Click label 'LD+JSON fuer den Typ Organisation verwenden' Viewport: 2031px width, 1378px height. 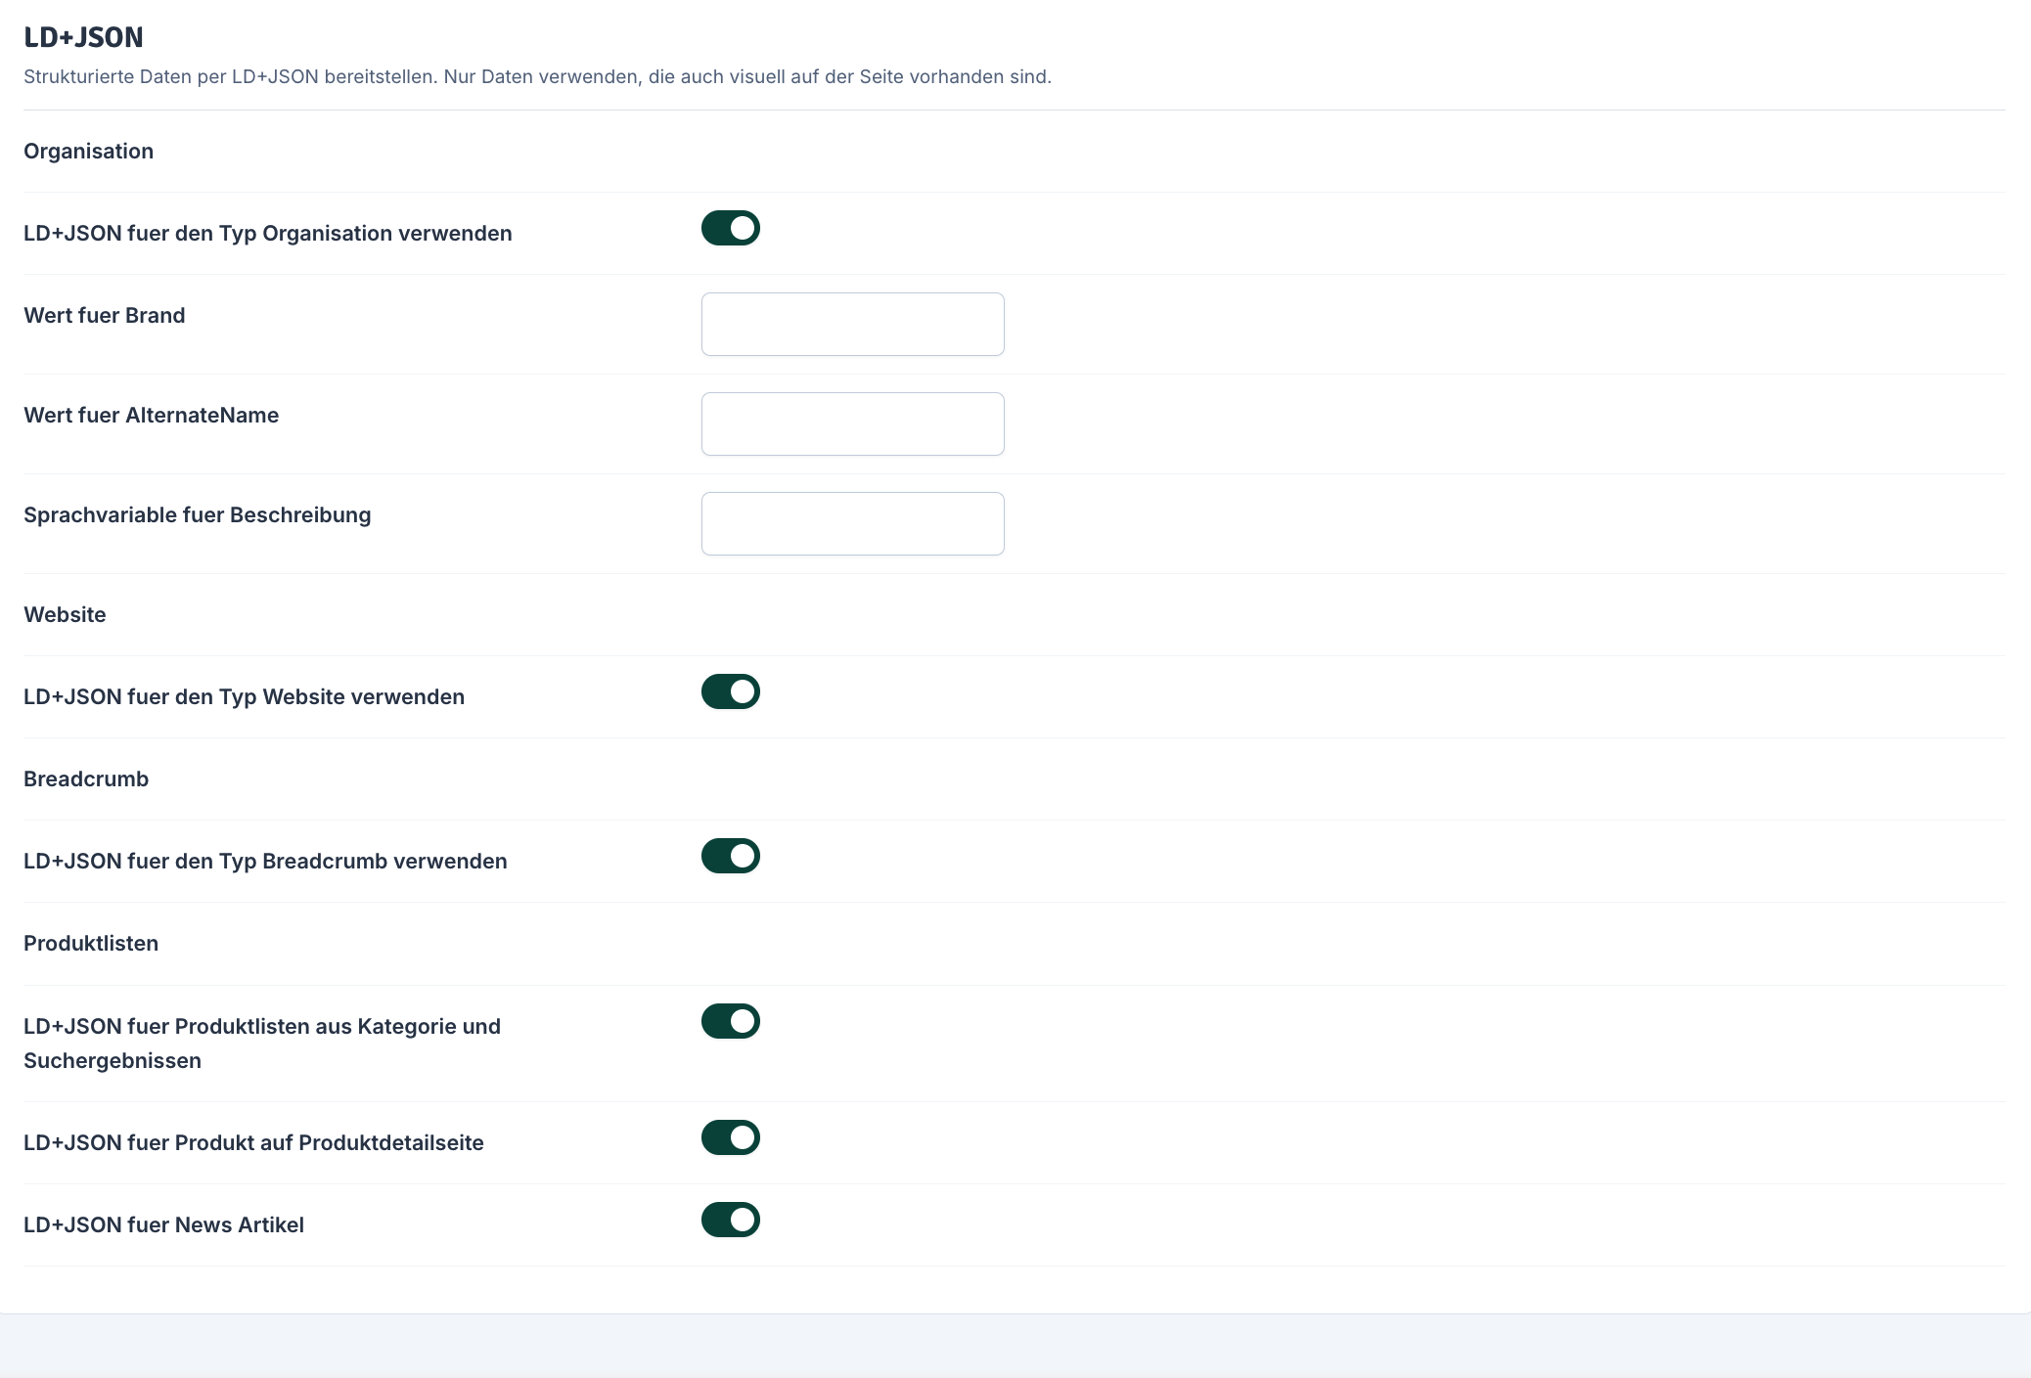point(268,233)
